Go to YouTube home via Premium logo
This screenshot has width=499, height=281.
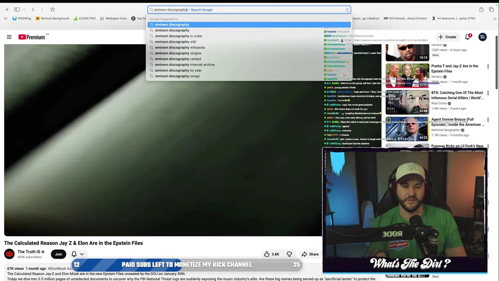32,37
